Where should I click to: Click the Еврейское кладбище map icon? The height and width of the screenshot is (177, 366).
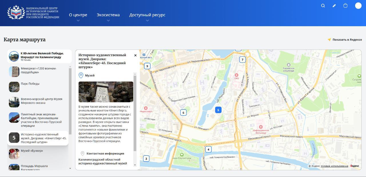[x=289, y=65]
